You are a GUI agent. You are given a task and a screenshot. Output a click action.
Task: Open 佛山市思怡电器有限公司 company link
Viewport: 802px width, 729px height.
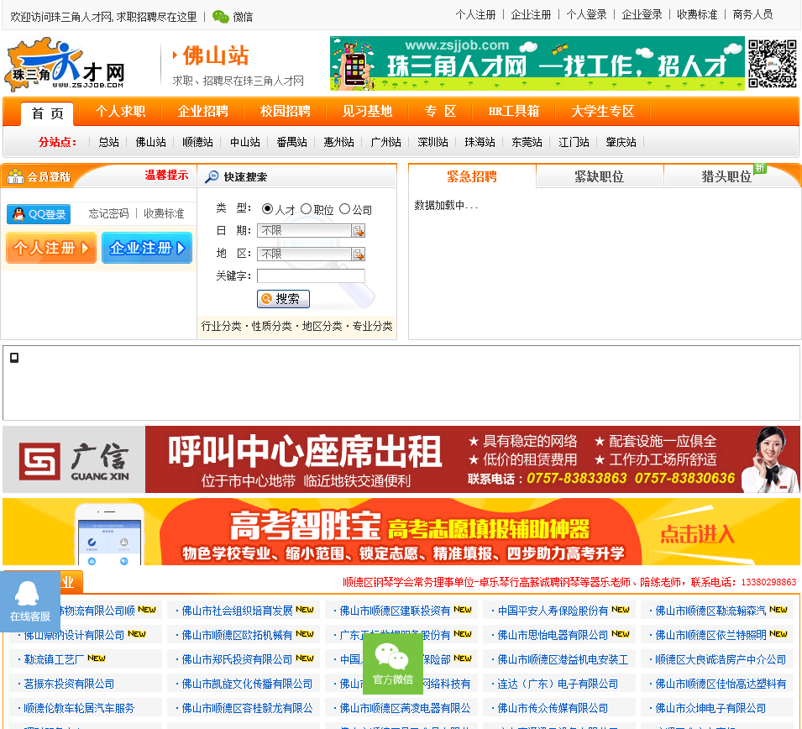coord(553,635)
